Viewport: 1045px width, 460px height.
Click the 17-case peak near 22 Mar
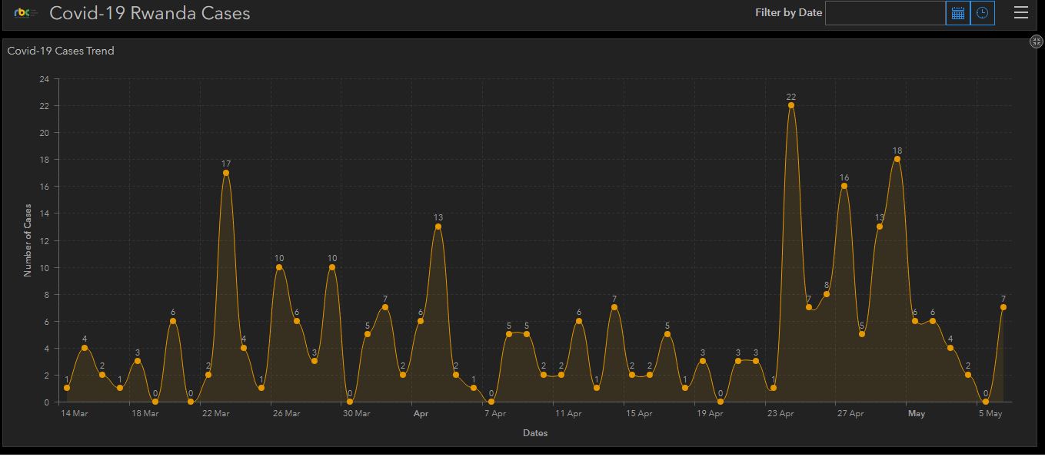(226, 173)
